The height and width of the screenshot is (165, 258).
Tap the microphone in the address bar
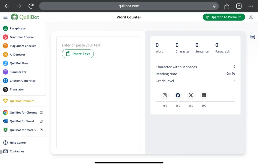tap(215, 6)
